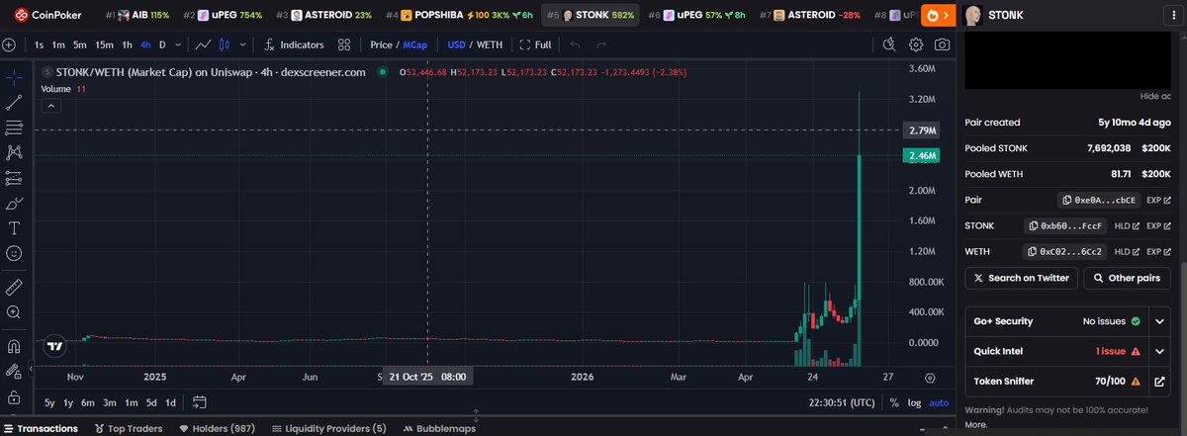Choose the line chart style
Image resolution: width=1187 pixels, height=436 pixels.
point(203,44)
